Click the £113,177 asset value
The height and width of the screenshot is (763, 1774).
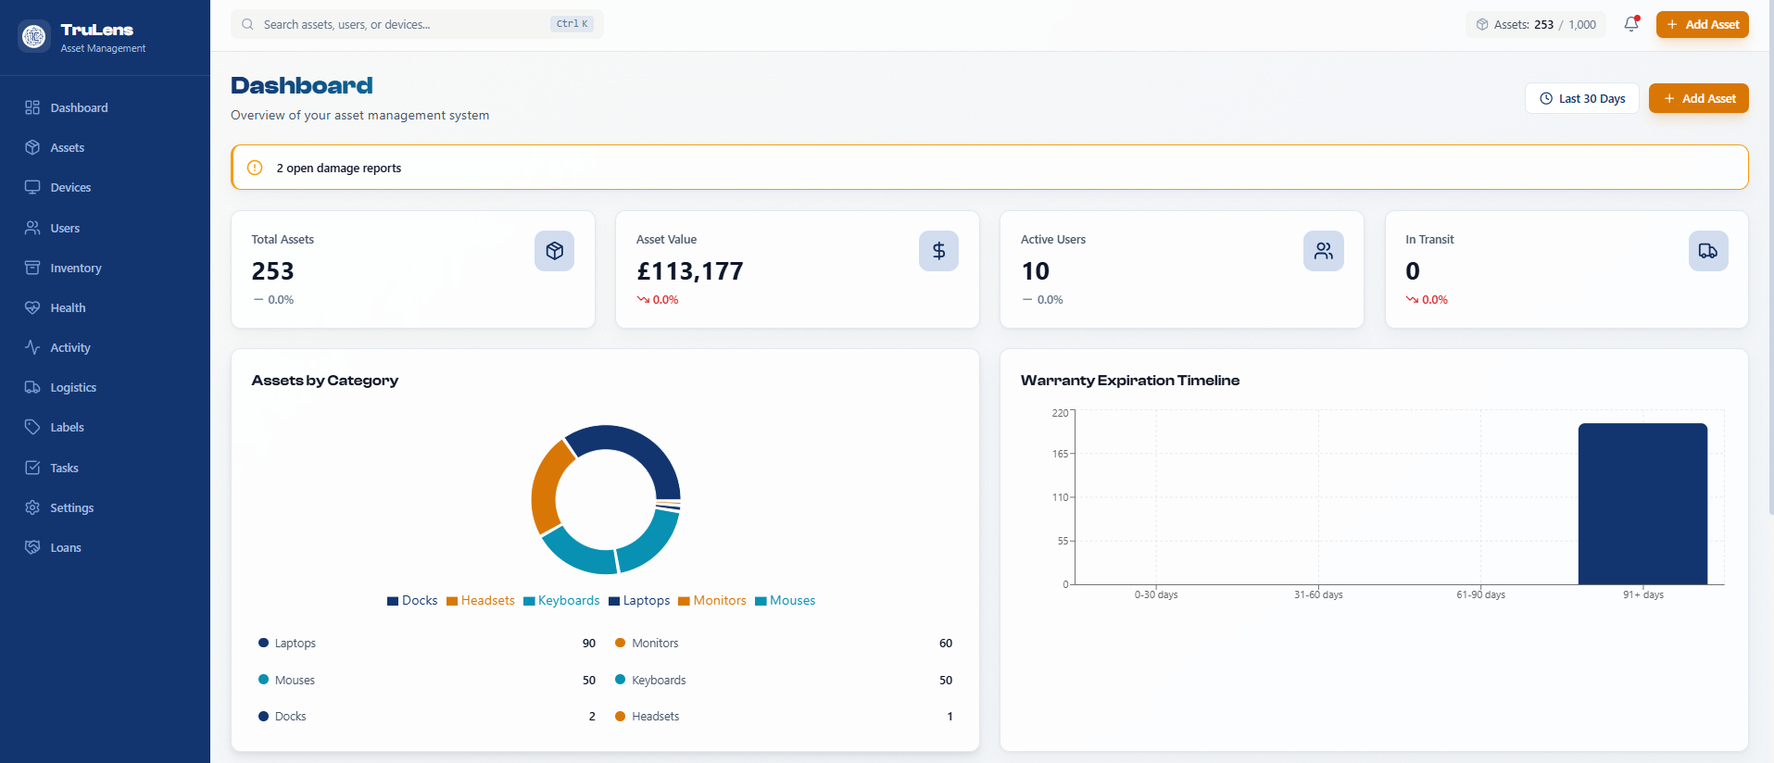689,271
